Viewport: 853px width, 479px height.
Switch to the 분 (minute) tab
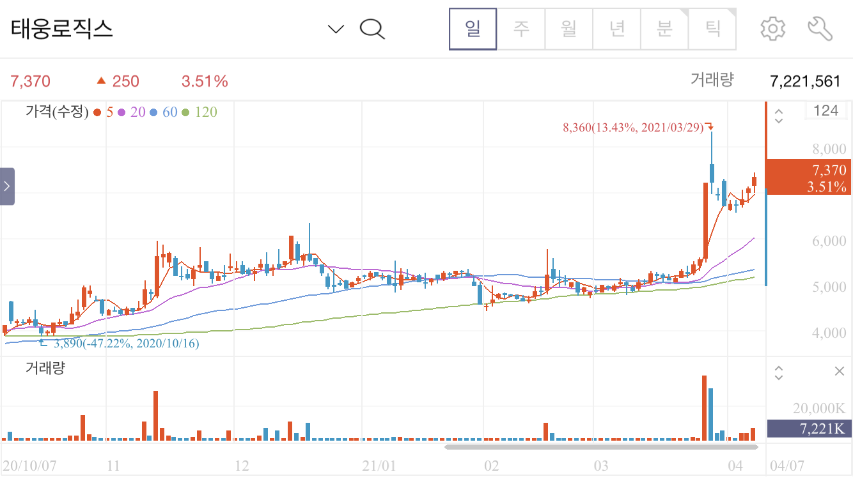pos(665,29)
